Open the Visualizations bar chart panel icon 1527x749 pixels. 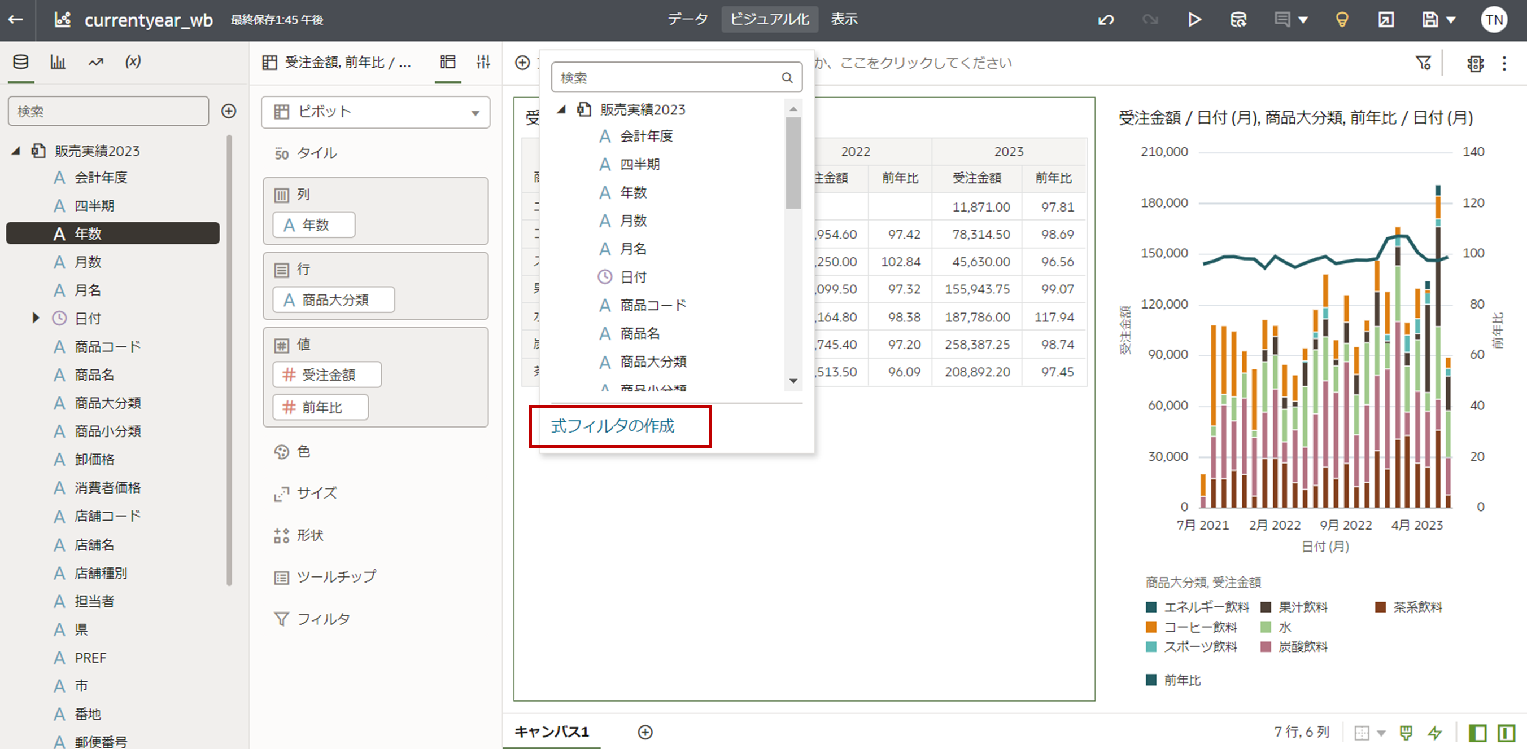click(58, 62)
